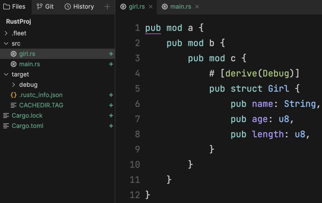Expand the .fleet folder

(6, 33)
